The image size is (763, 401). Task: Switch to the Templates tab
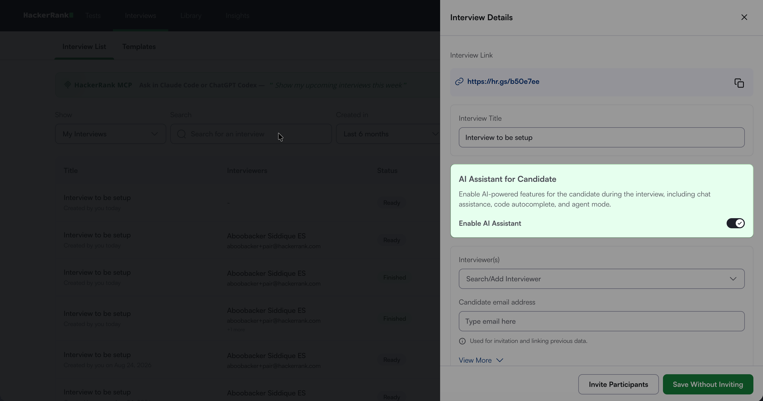(139, 46)
